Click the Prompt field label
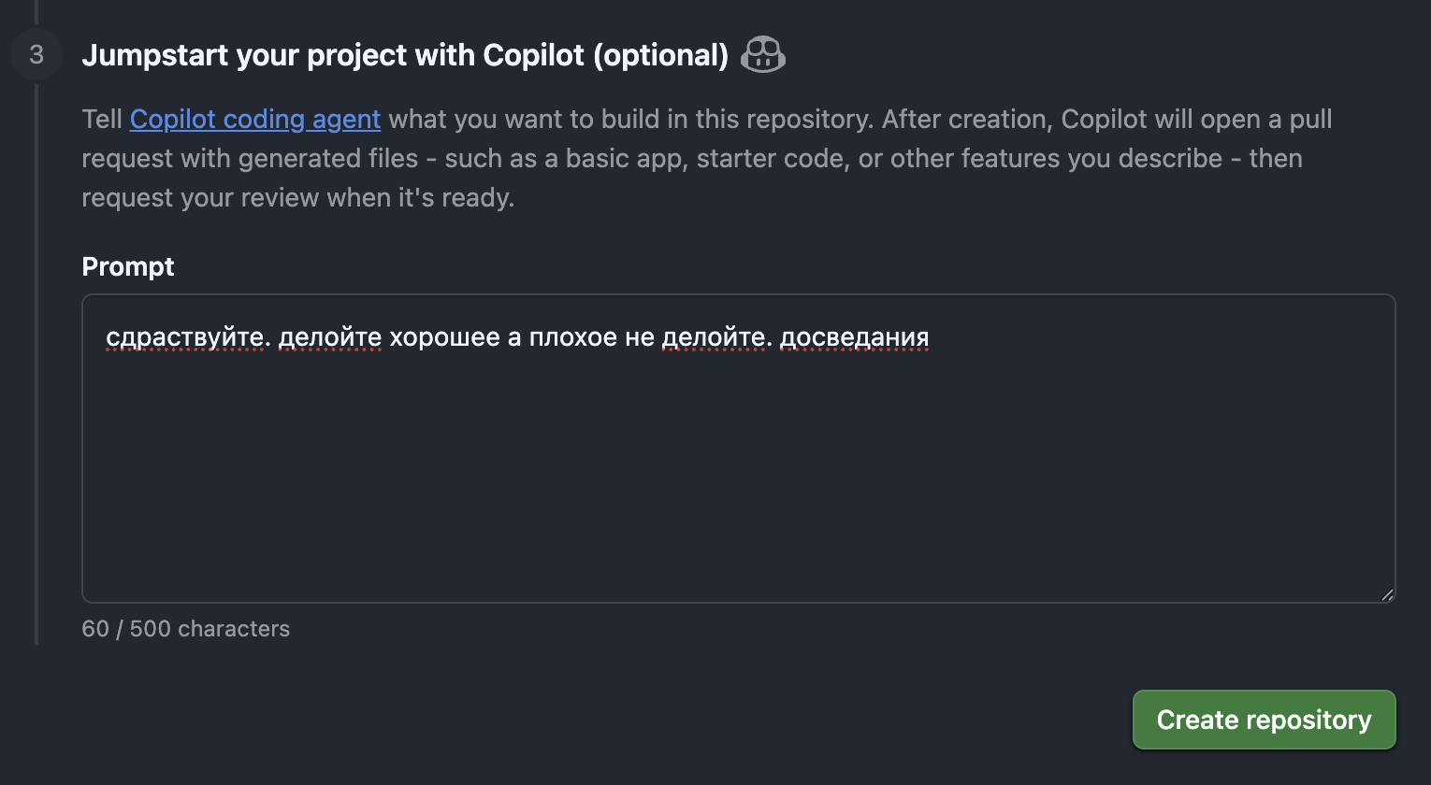The height and width of the screenshot is (785, 1431). pyautogui.click(x=128, y=266)
